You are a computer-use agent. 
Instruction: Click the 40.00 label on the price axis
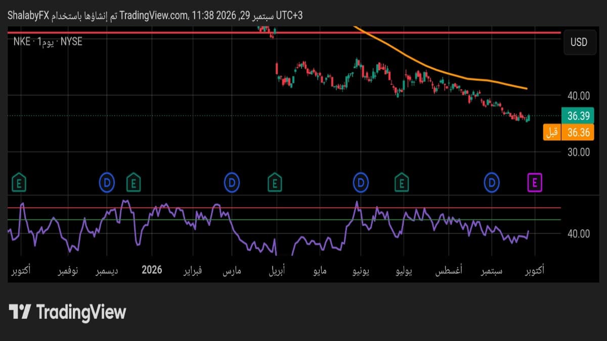coord(578,95)
